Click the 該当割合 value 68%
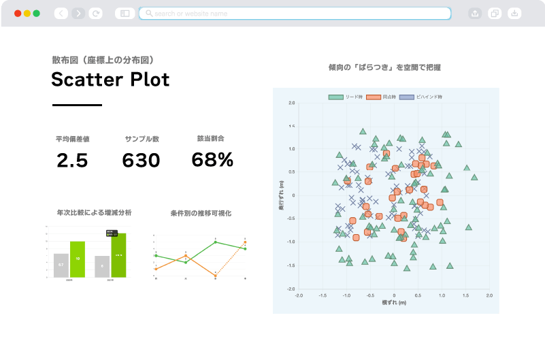Viewport: 545px width, 341px height. click(212, 160)
